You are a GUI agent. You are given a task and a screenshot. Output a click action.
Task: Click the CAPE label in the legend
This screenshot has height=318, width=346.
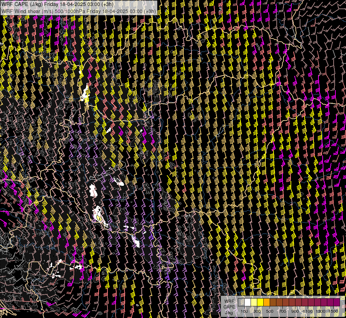click(229, 307)
